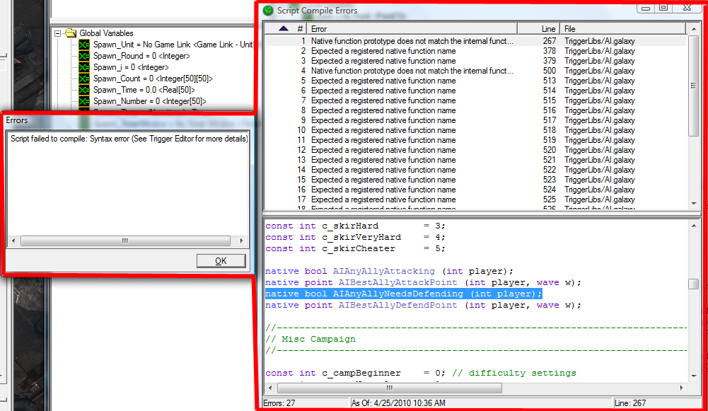Click the Spawn_i variable icon
Screen dimensions: 708x411
coord(84,67)
